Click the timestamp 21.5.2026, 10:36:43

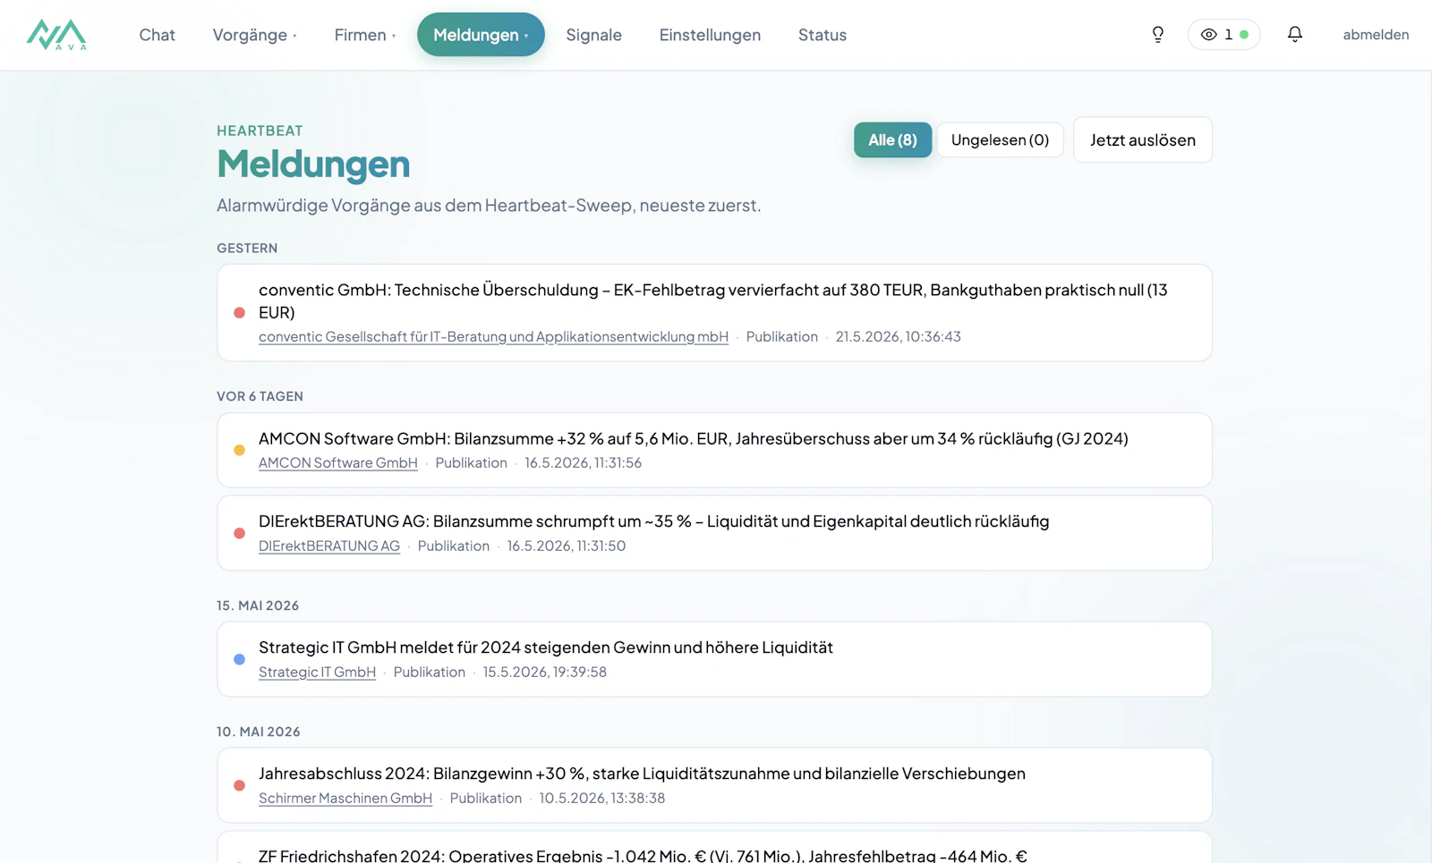(898, 337)
